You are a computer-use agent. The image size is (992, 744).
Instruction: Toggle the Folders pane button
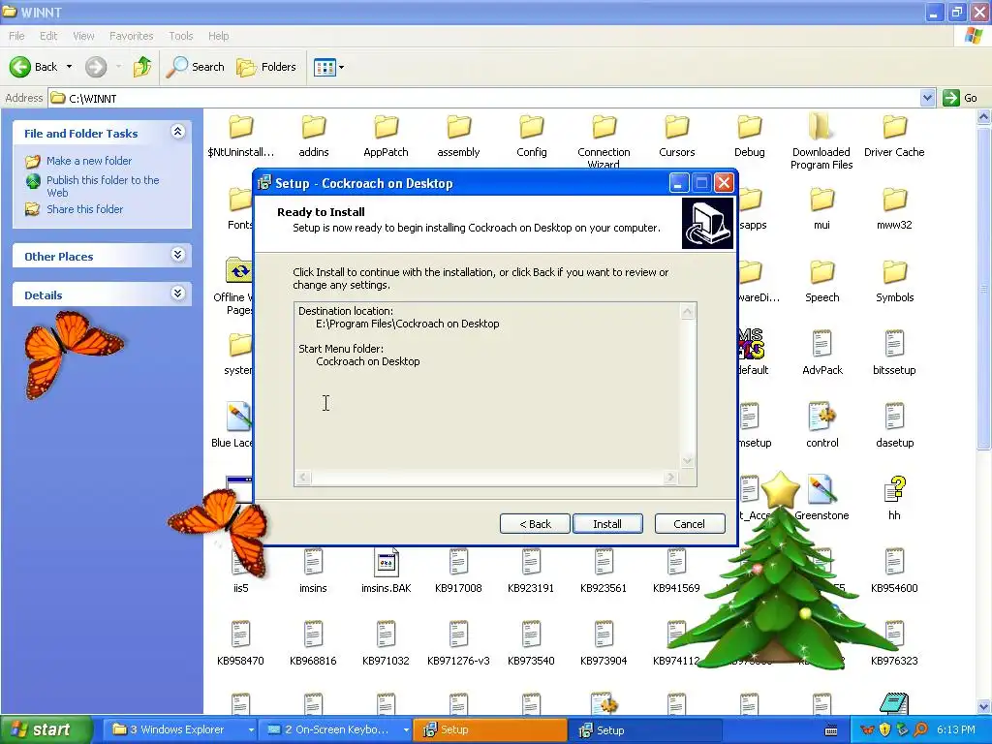pos(266,67)
